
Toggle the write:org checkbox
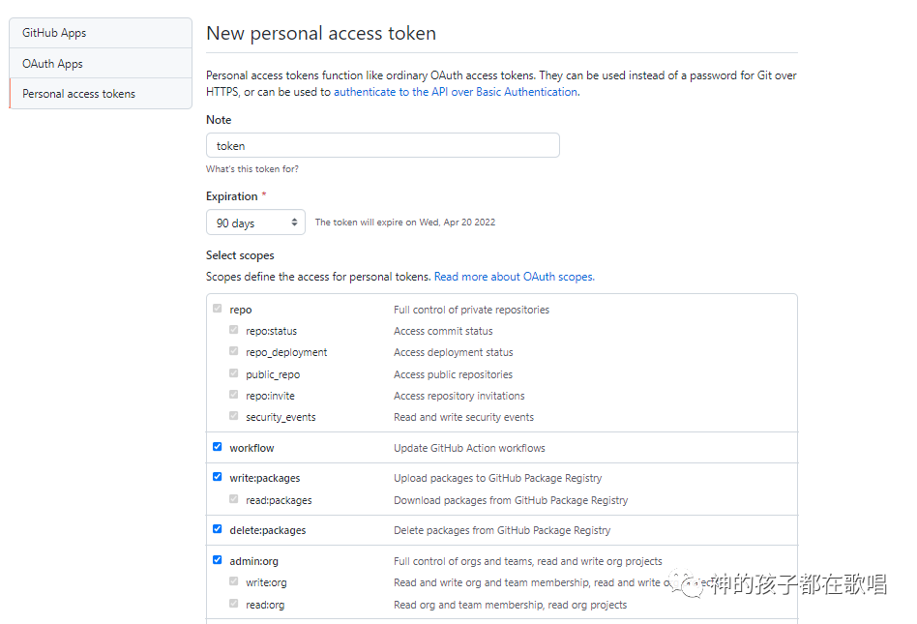coord(234,581)
